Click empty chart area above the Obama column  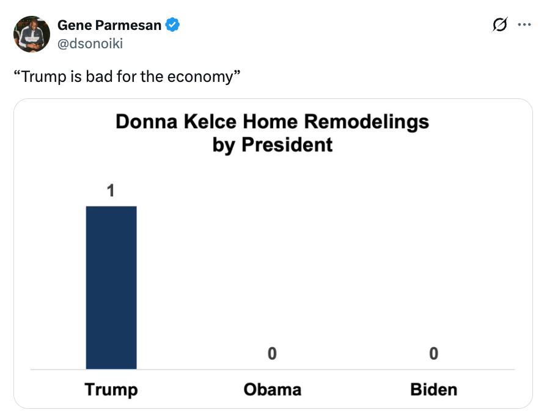coord(272,257)
